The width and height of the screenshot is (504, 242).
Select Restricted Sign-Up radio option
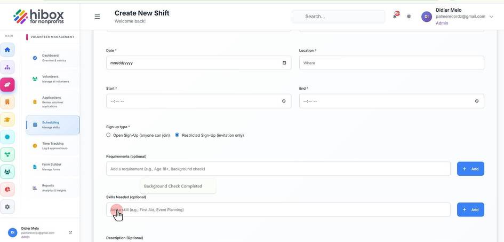coord(177,135)
